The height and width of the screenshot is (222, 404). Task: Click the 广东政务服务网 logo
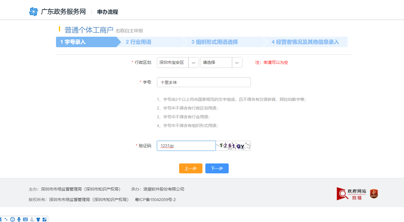[x=57, y=12]
